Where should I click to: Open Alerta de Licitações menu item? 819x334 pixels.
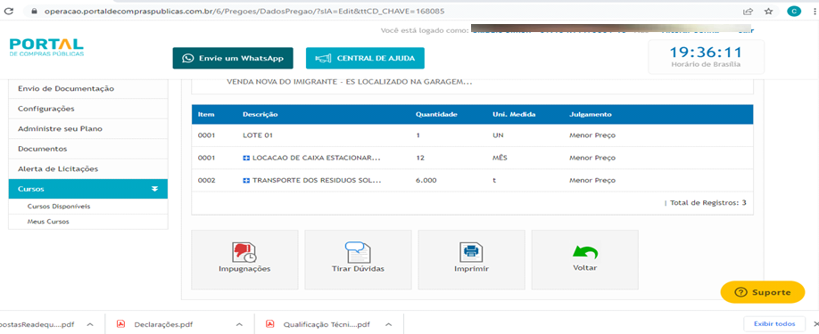[88, 169]
